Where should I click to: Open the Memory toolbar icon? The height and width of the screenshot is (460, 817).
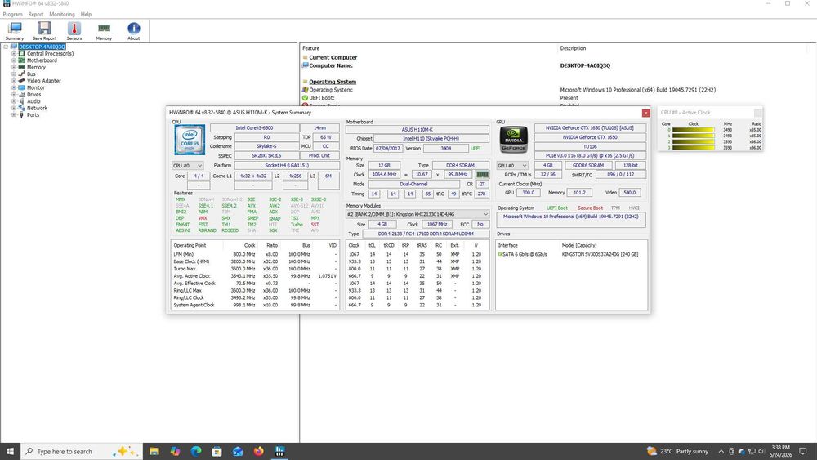click(104, 31)
